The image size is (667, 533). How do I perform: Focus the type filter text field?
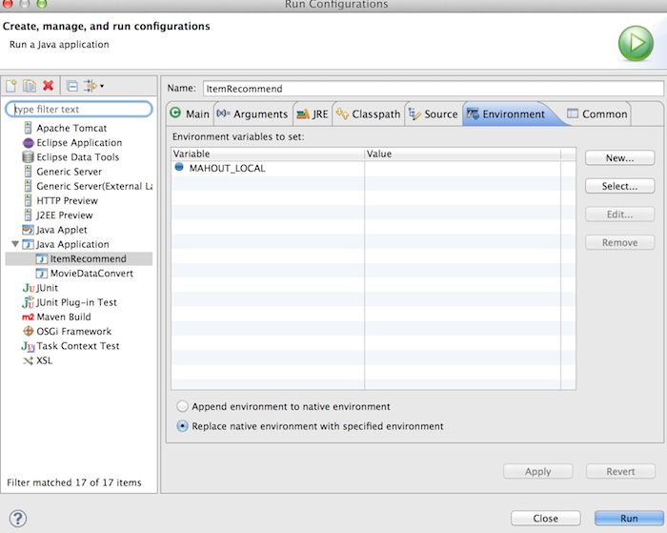[x=79, y=109]
